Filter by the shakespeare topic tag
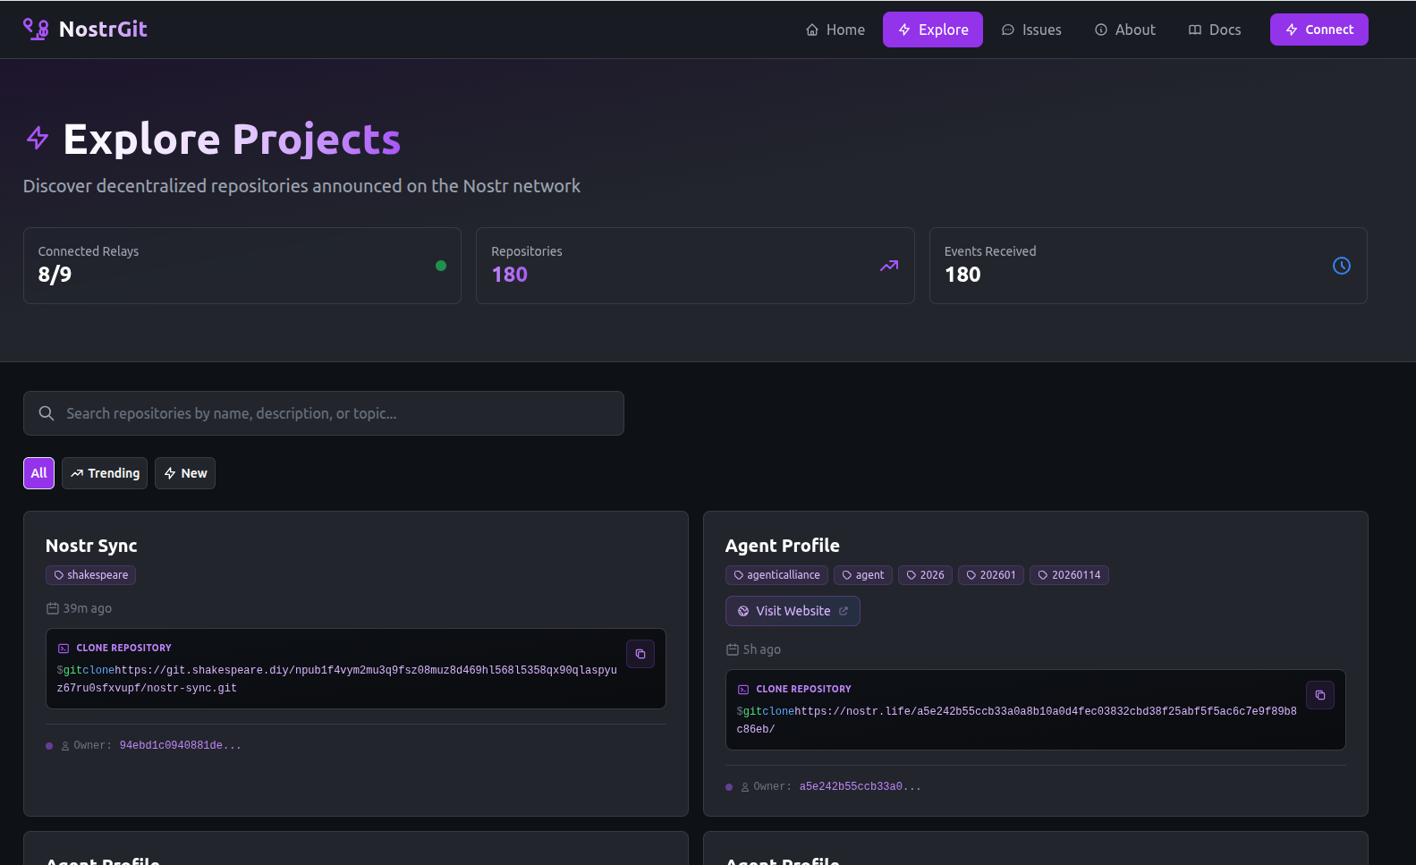The image size is (1416, 865). click(x=90, y=575)
